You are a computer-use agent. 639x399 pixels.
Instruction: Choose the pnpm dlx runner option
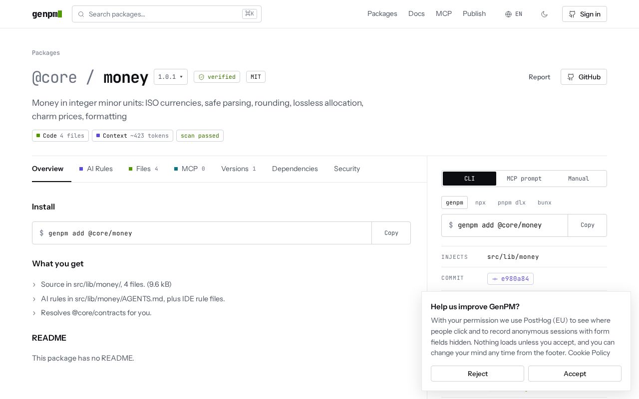pyautogui.click(x=512, y=202)
